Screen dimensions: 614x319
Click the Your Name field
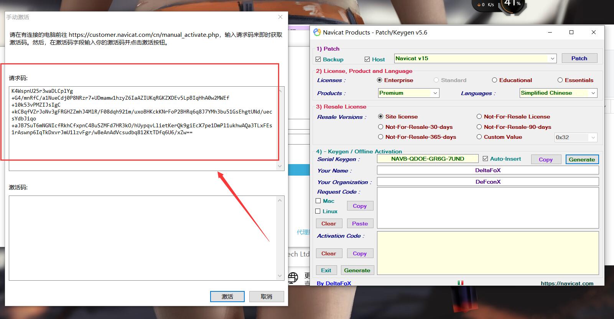488,170
